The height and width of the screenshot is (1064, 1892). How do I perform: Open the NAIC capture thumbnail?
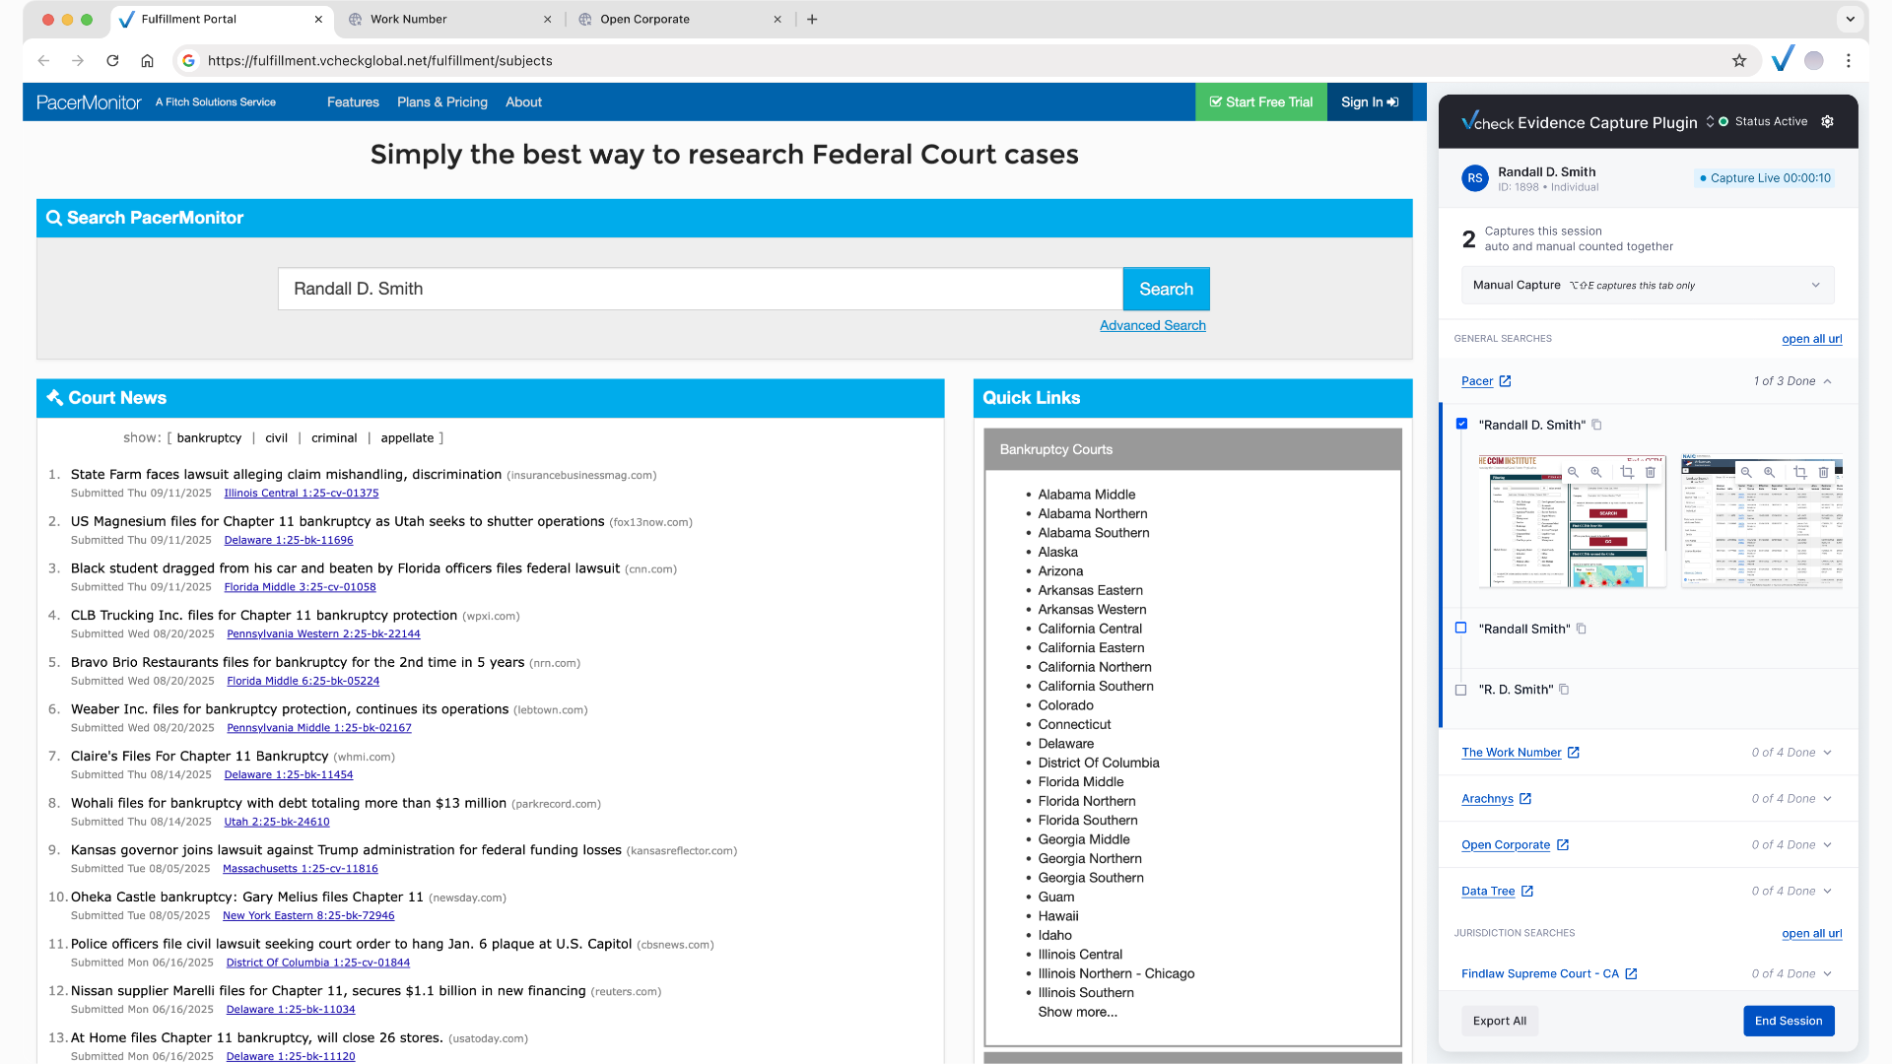tap(1762, 522)
